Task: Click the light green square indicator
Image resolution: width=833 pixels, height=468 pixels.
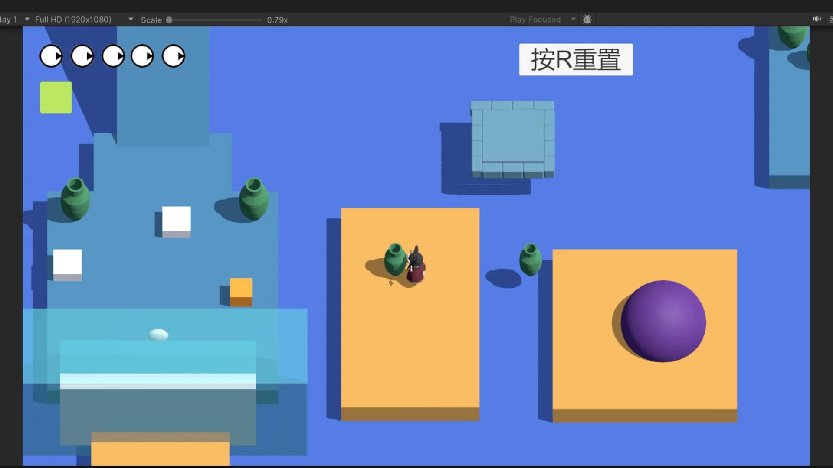Action: (x=56, y=97)
